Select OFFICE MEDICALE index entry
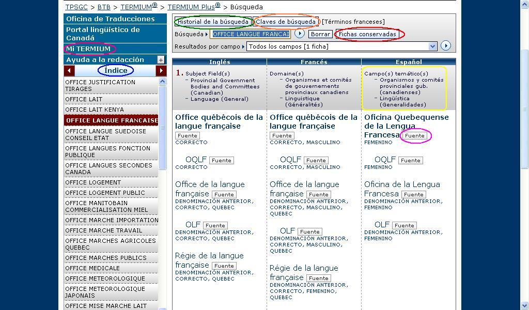Image resolution: width=529 pixels, height=310 pixels. pos(111,268)
